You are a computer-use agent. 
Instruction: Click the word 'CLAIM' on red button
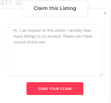[66, 89]
